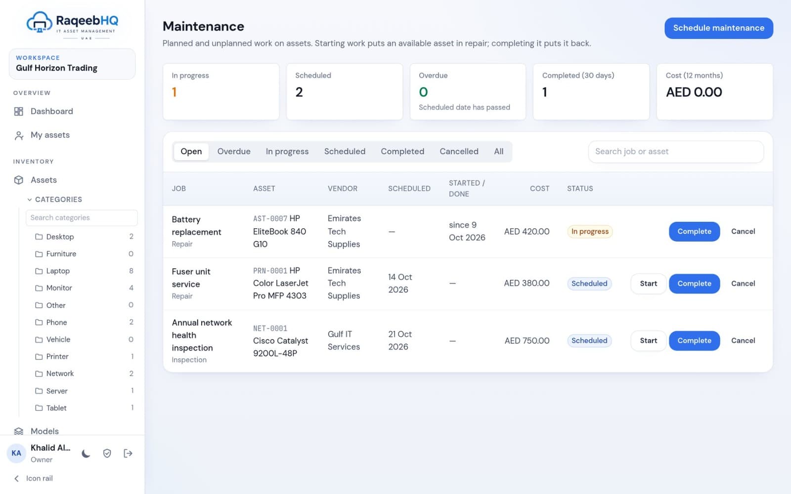Select the Vehicle category
This screenshot has height=494, width=791.
pyautogui.click(x=84, y=339)
